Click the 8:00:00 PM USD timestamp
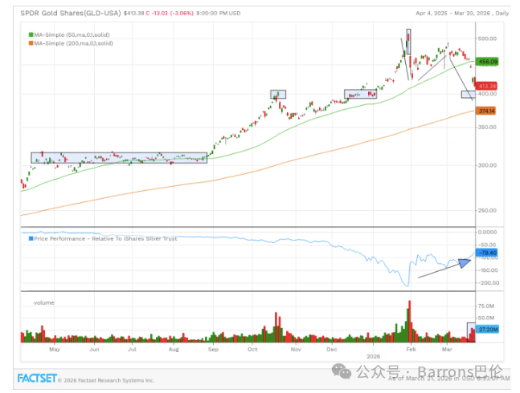This screenshot has height=393, width=520. (x=219, y=13)
